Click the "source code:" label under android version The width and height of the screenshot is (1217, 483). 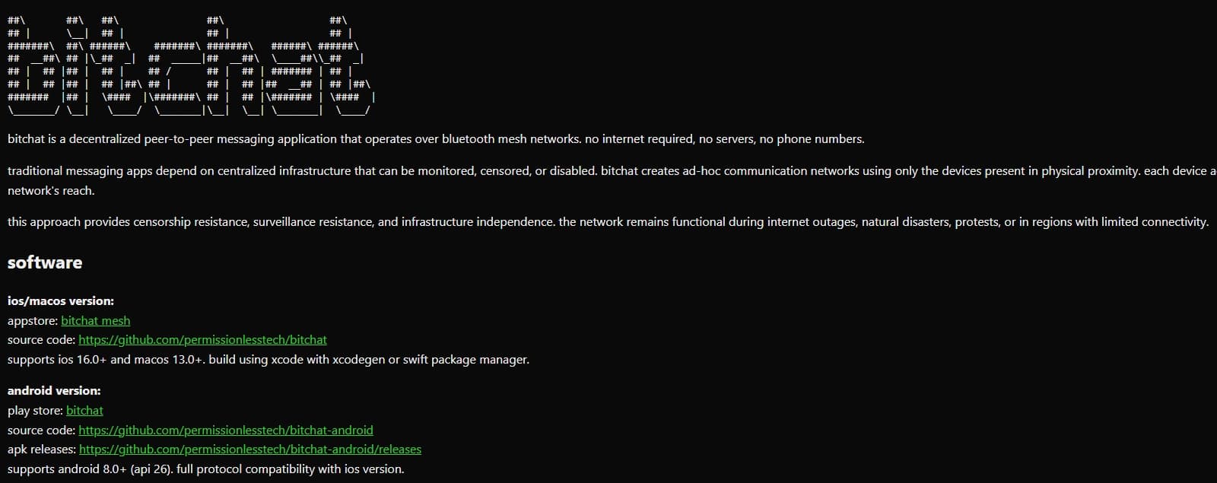click(x=41, y=431)
